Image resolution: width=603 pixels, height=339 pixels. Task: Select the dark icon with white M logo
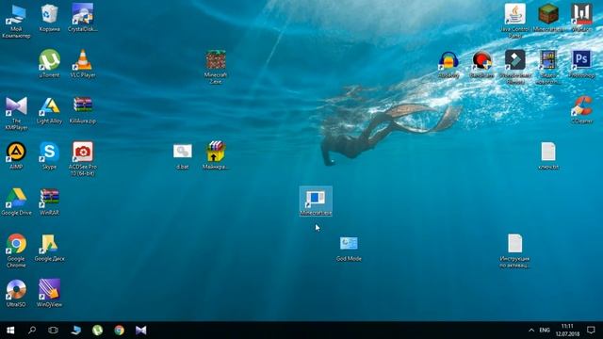click(581, 18)
